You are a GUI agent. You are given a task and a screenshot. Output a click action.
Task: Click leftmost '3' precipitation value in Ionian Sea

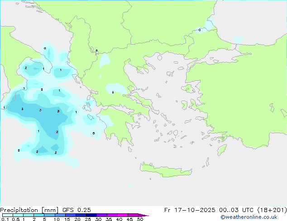(22, 109)
